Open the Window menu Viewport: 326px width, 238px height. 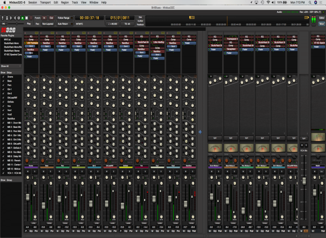click(94, 3)
